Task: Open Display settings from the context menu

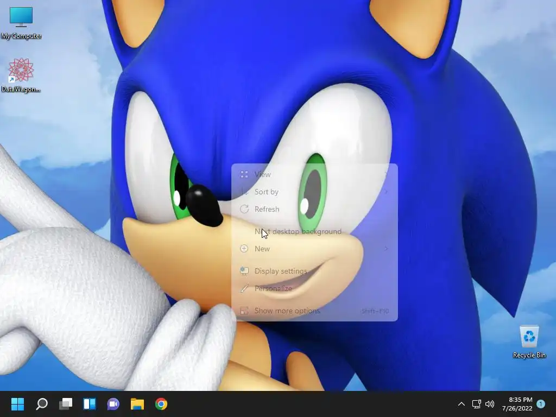Action: [314, 271]
